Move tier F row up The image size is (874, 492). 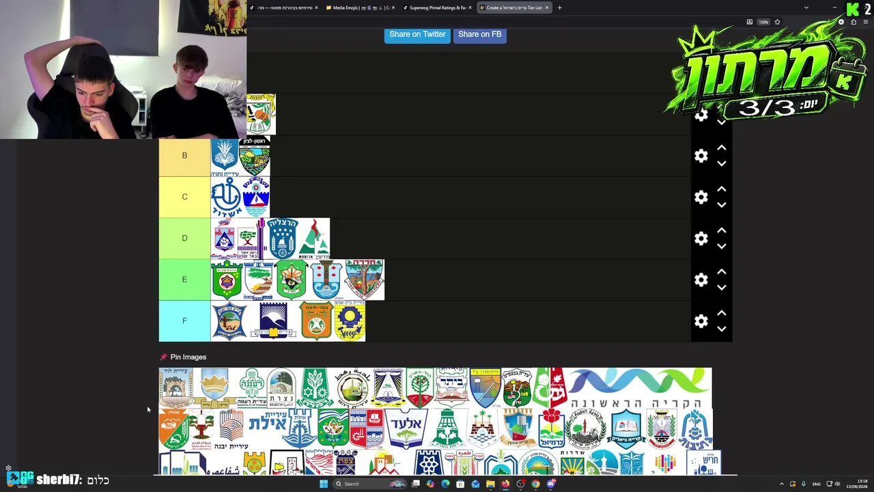tap(722, 313)
